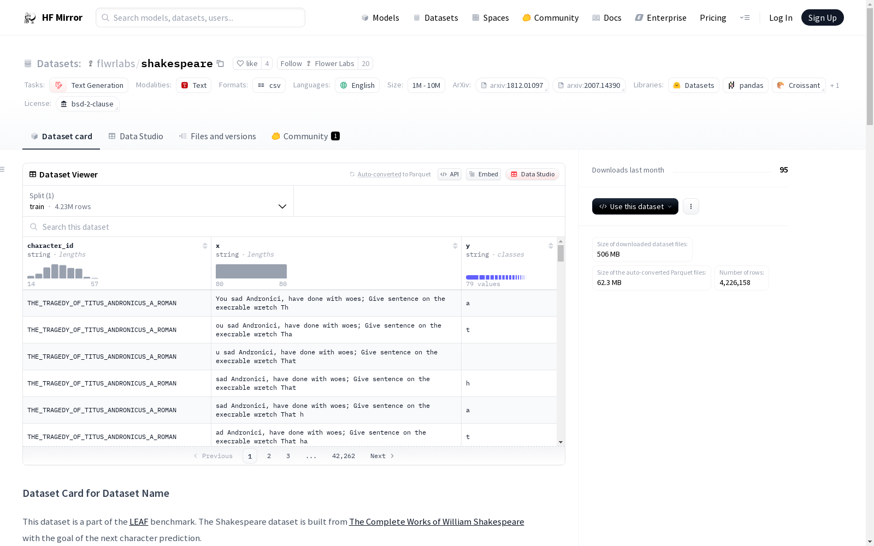The width and height of the screenshot is (874, 546).
Task: Click the like count 4
Action: pyautogui.click(x=267, y=63)
